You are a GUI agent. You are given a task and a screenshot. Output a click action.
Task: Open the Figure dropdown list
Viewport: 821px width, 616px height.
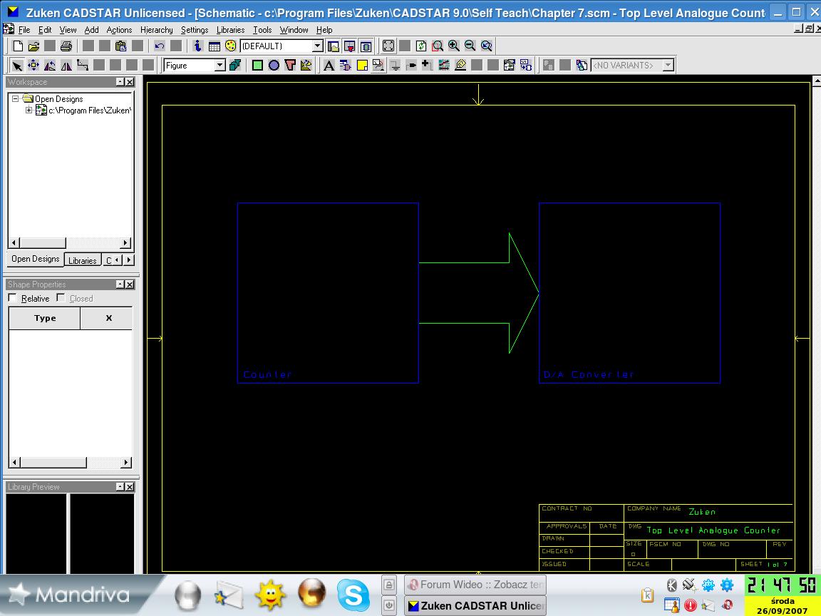(x=220, y=66)
